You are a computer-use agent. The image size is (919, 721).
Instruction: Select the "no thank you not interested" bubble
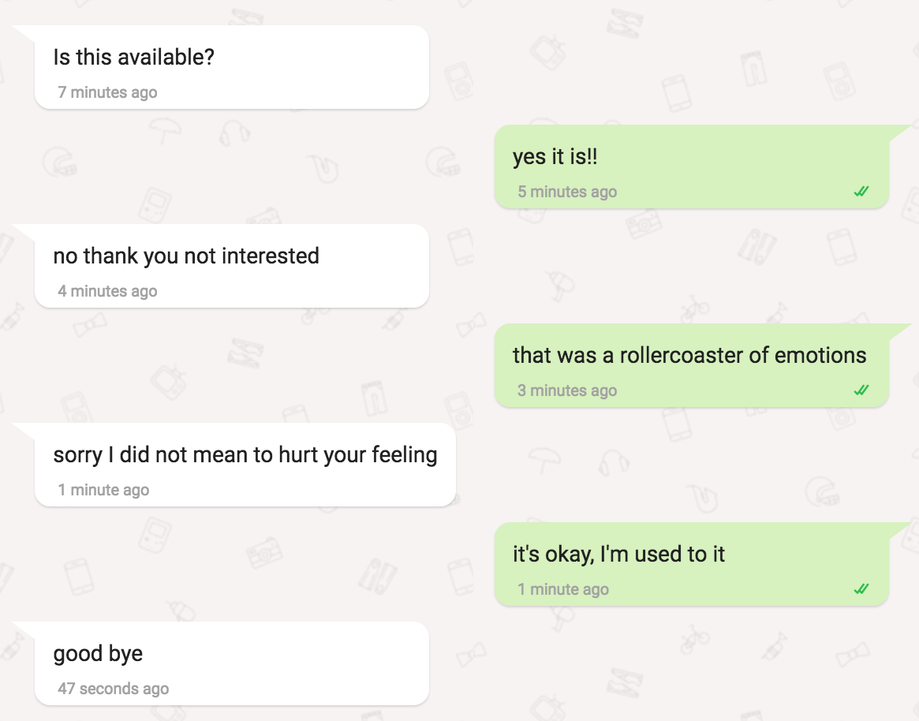point(231,266)
